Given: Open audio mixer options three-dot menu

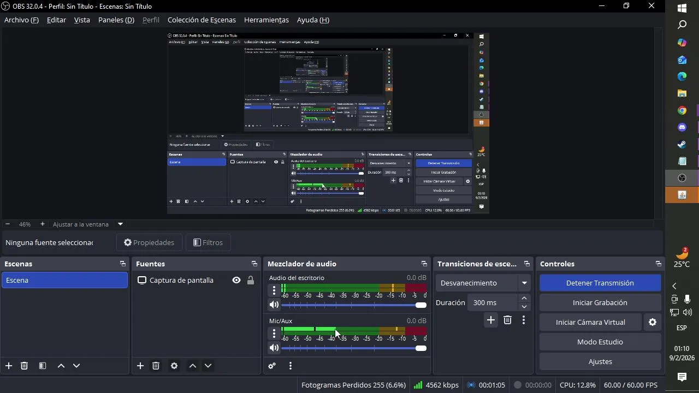Looking at the screenshot, I should (x=291, y=366).
